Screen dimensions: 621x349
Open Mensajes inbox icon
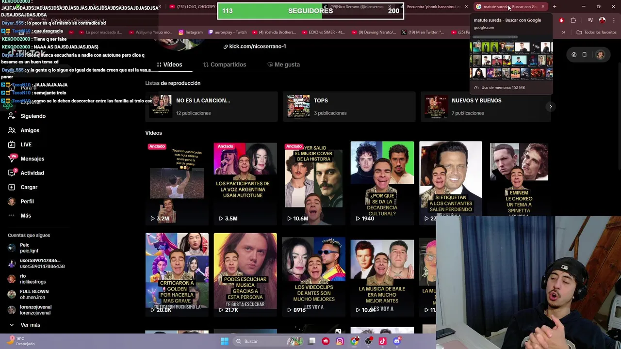pos(12,159)
